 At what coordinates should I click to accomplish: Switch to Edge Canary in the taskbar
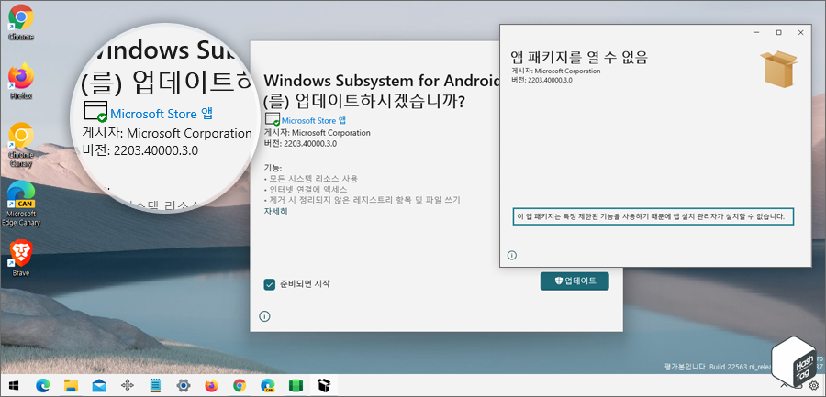coord(268,385)
